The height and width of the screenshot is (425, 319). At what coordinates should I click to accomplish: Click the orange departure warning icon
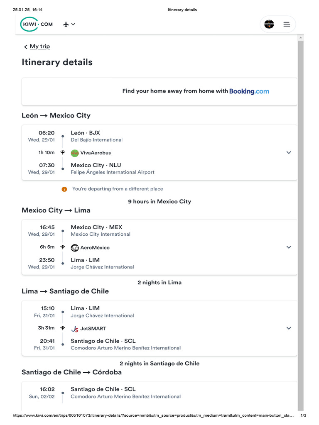coord(64,189)
